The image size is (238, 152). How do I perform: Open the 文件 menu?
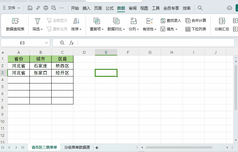click(x=12, y=8)
